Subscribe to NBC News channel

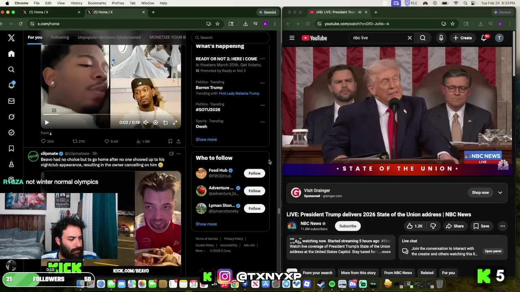(348, 226)
